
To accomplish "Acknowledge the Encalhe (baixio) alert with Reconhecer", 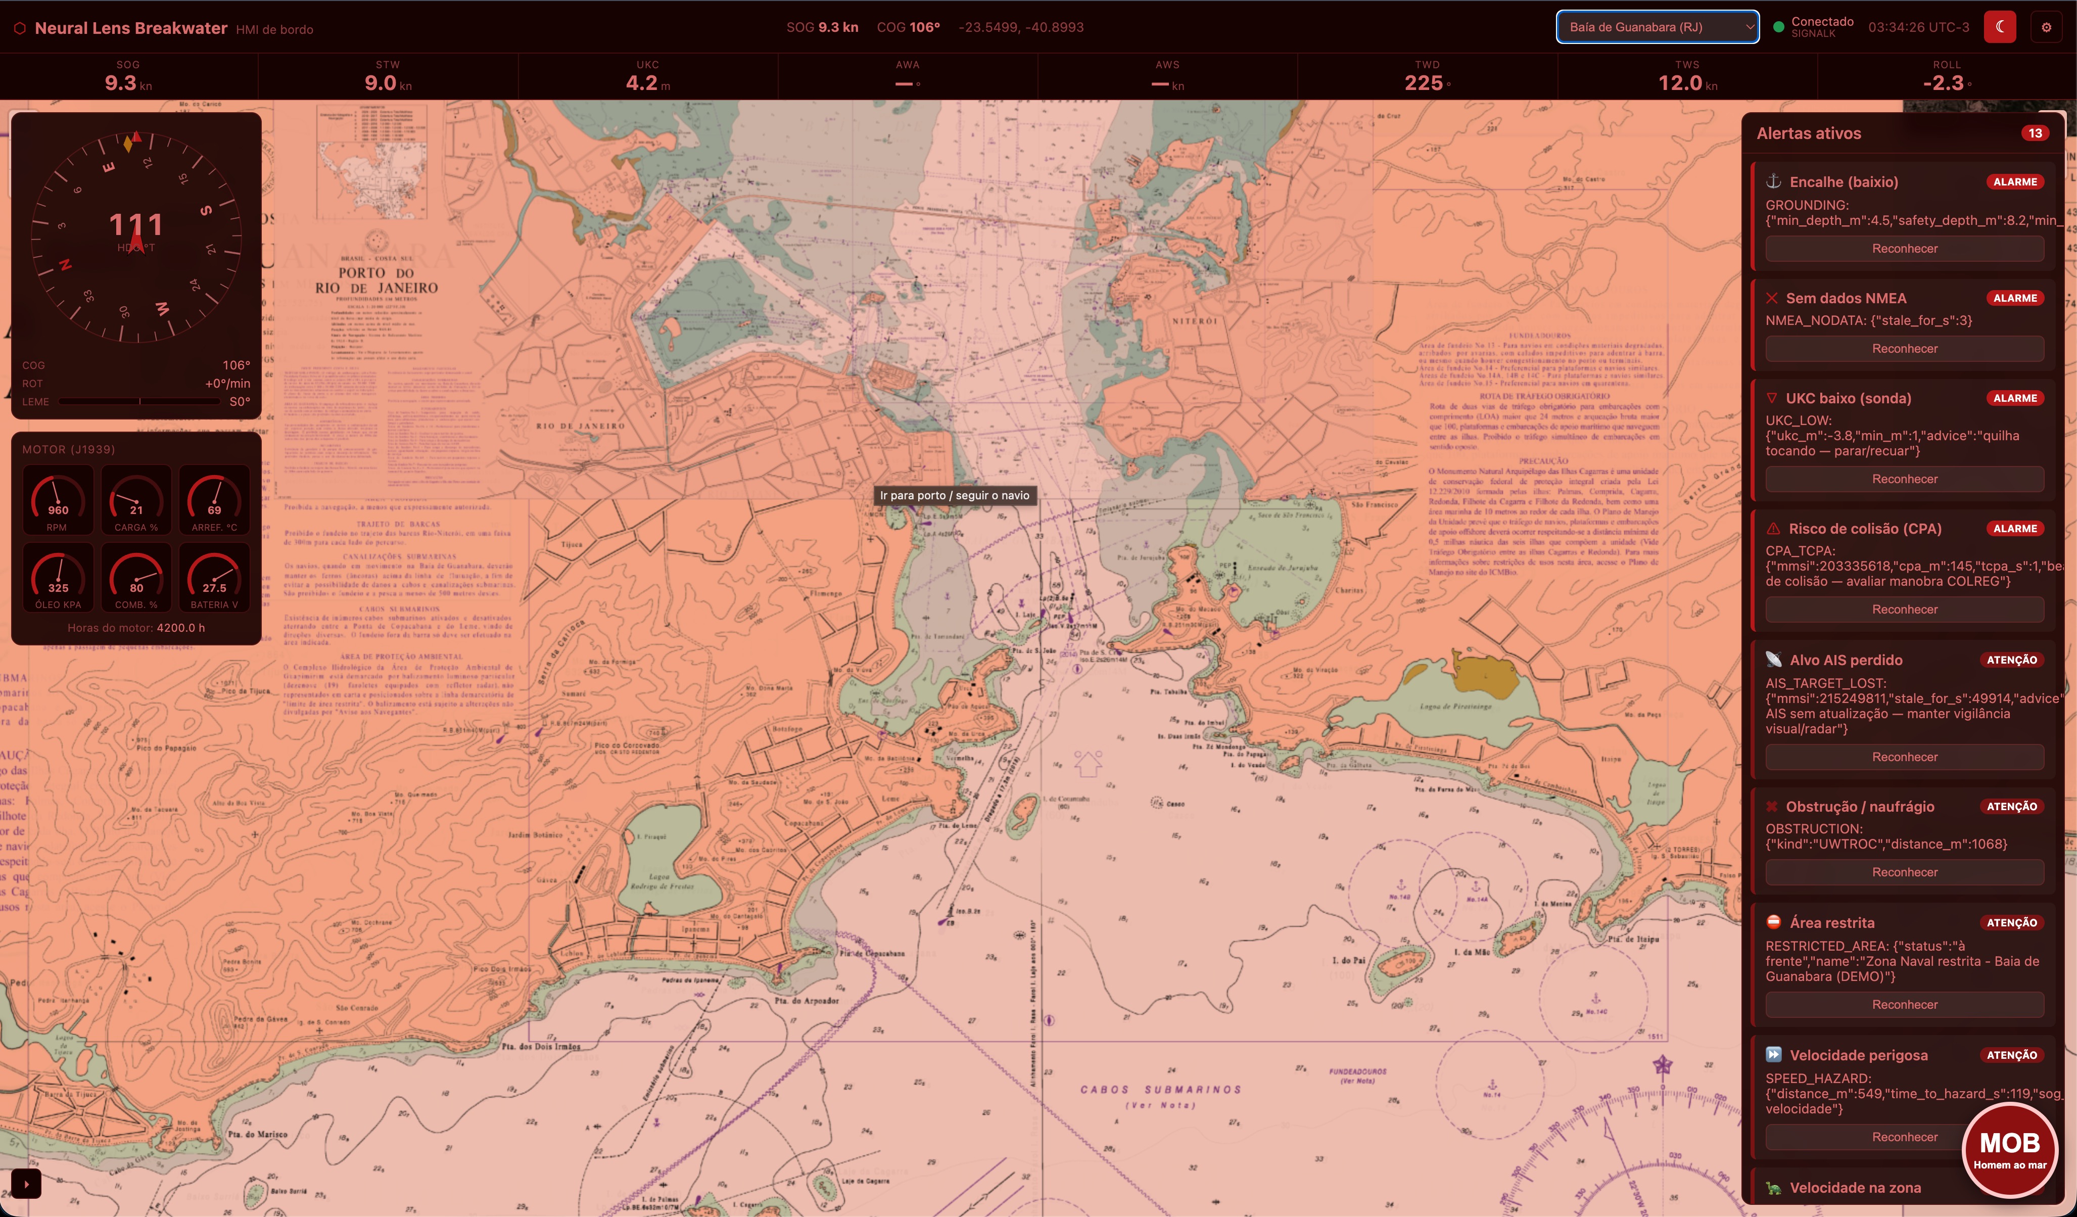I will [1905, 248].
